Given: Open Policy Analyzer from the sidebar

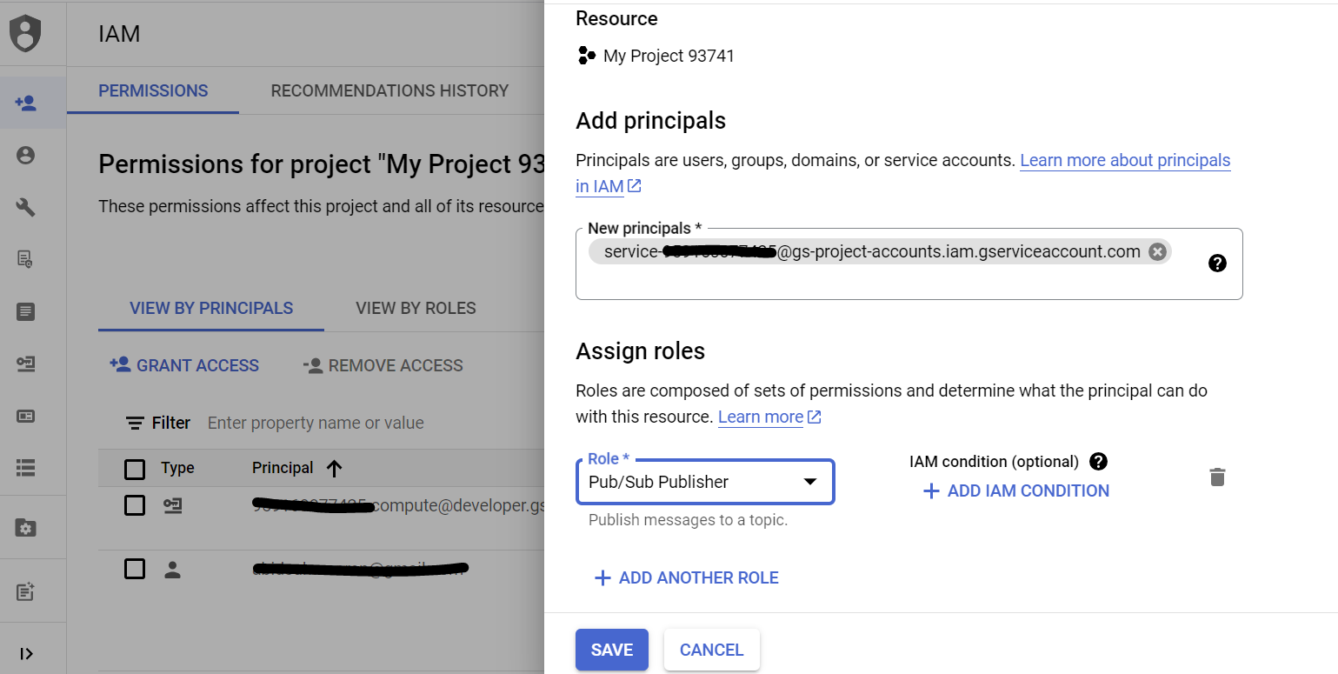Looking at the screenshot, I should tap(26, 259).
